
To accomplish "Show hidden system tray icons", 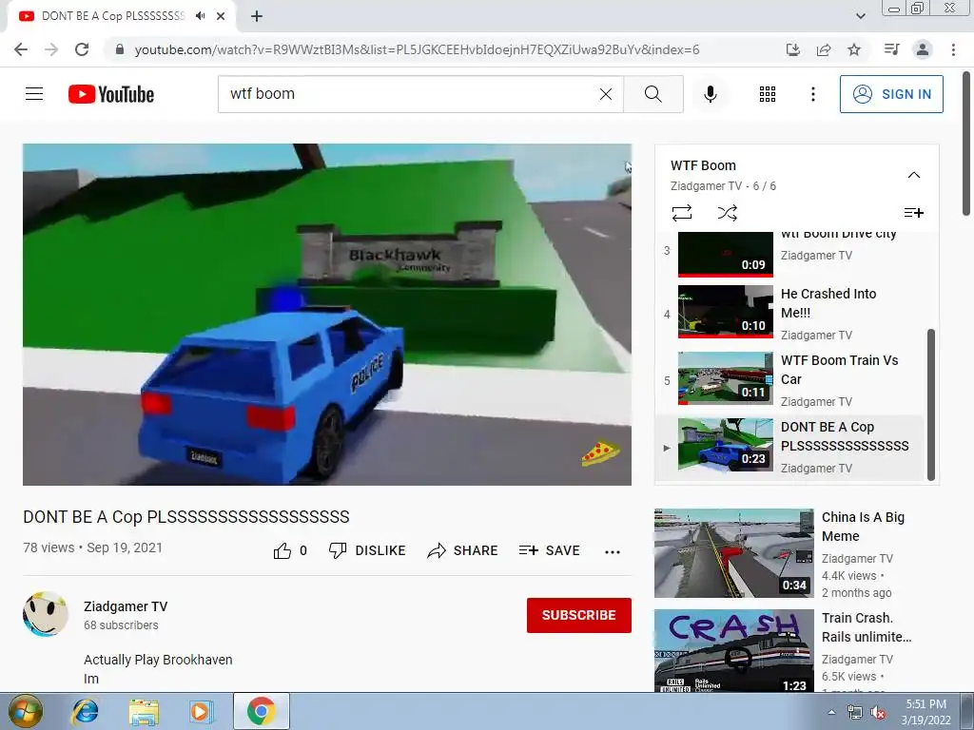I will [831, 712].
